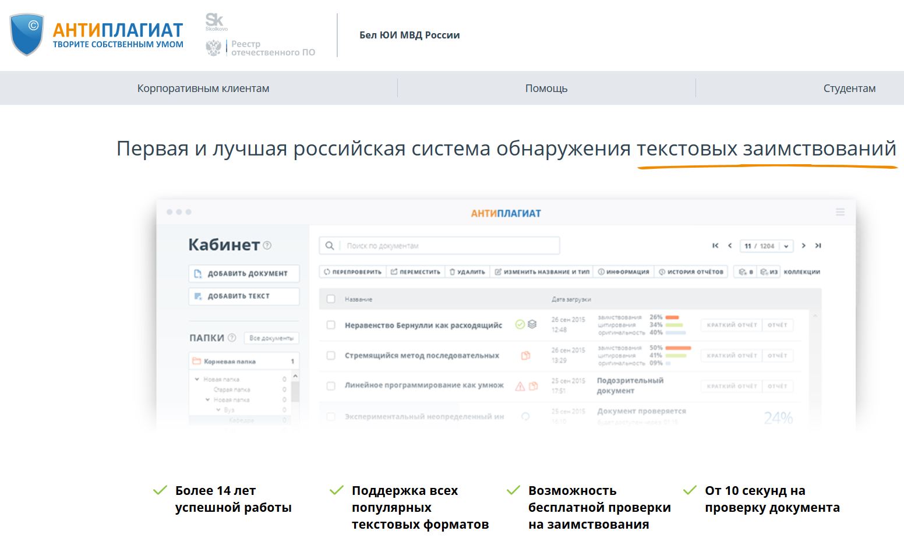Check the box for Неравенство Бернулли document
The image size is (904, 538).
(331, 325)
